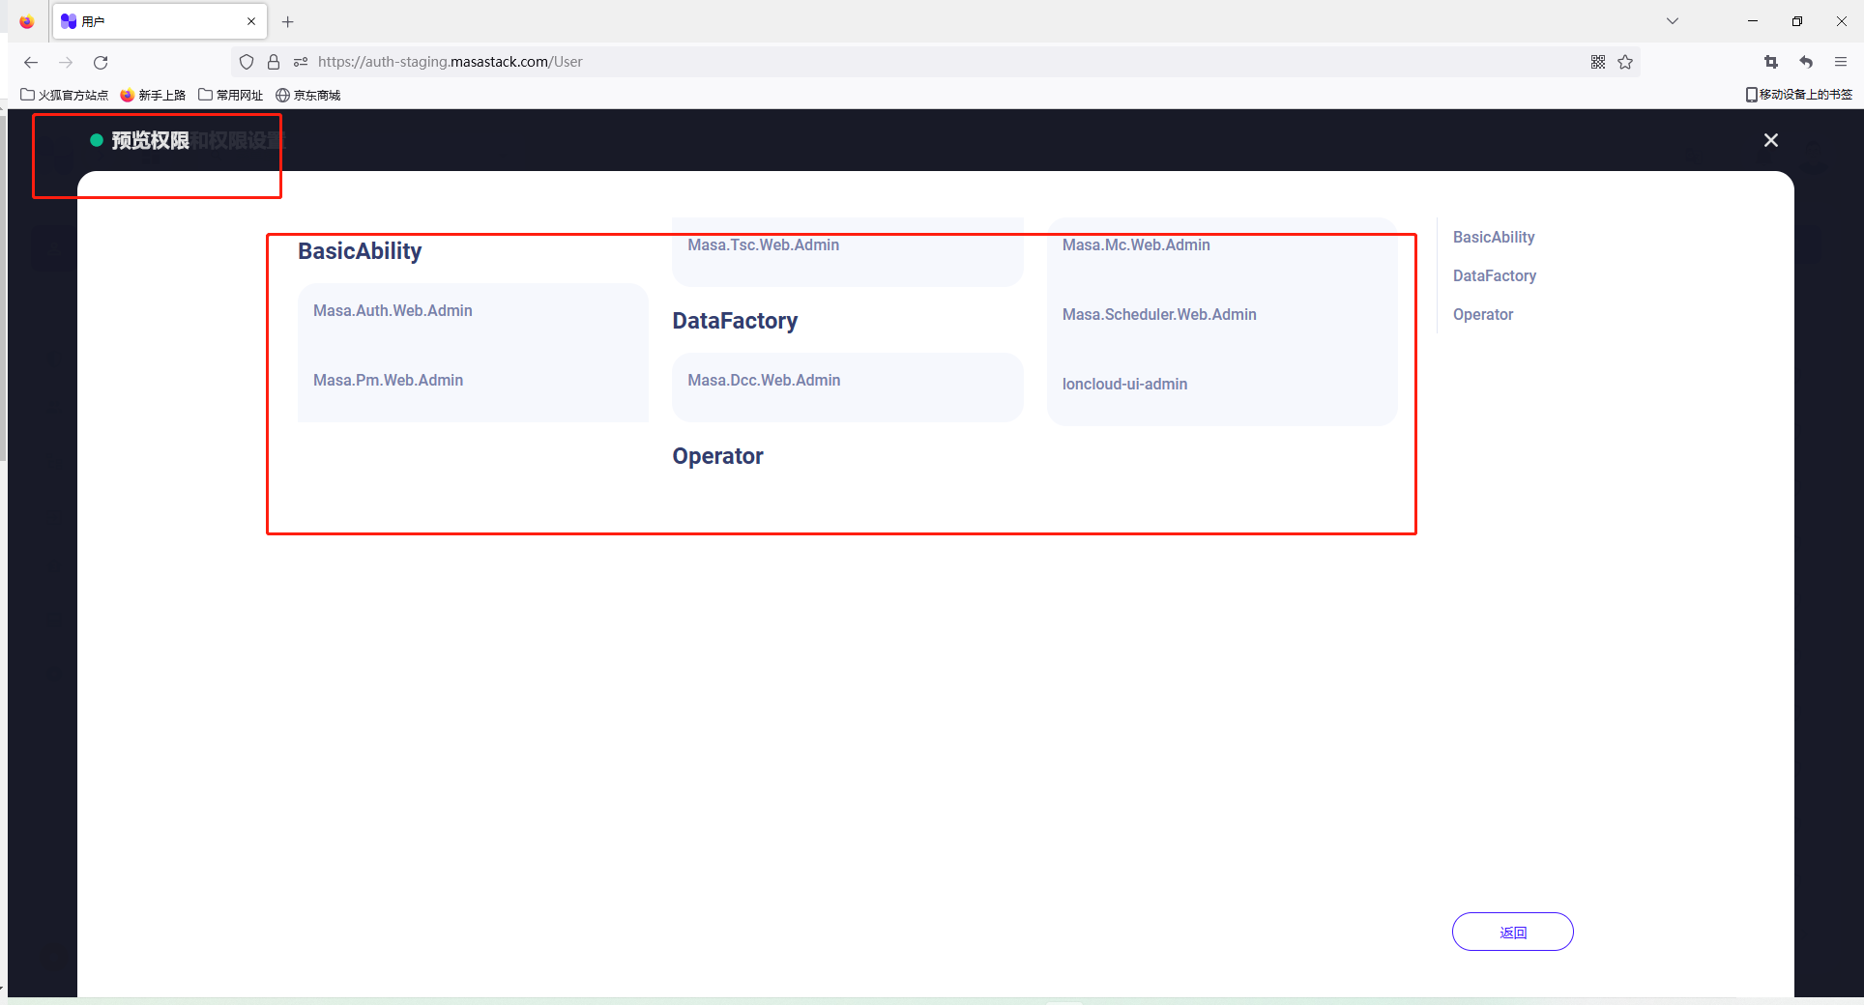Viewport: 1864px width, 1005px height.
Task: Open site permissions settings beside the padlock
Action: 300,62
